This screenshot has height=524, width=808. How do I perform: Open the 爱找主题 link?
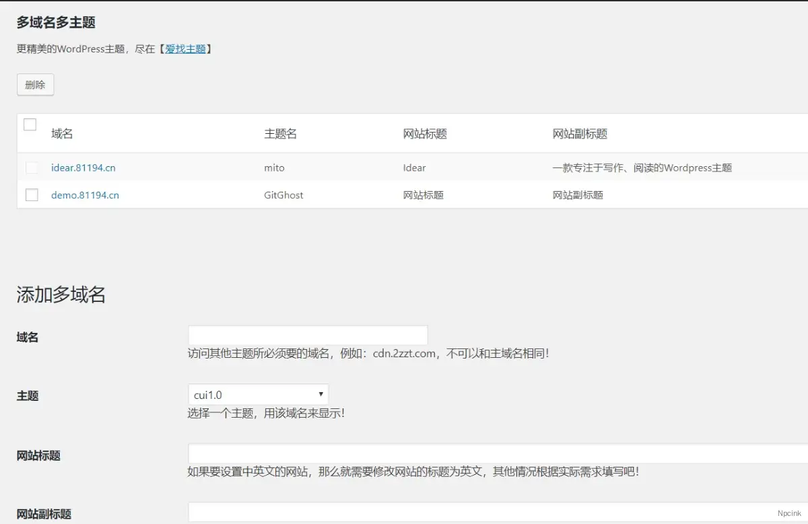pyautogui.click(x=185, y=49)
